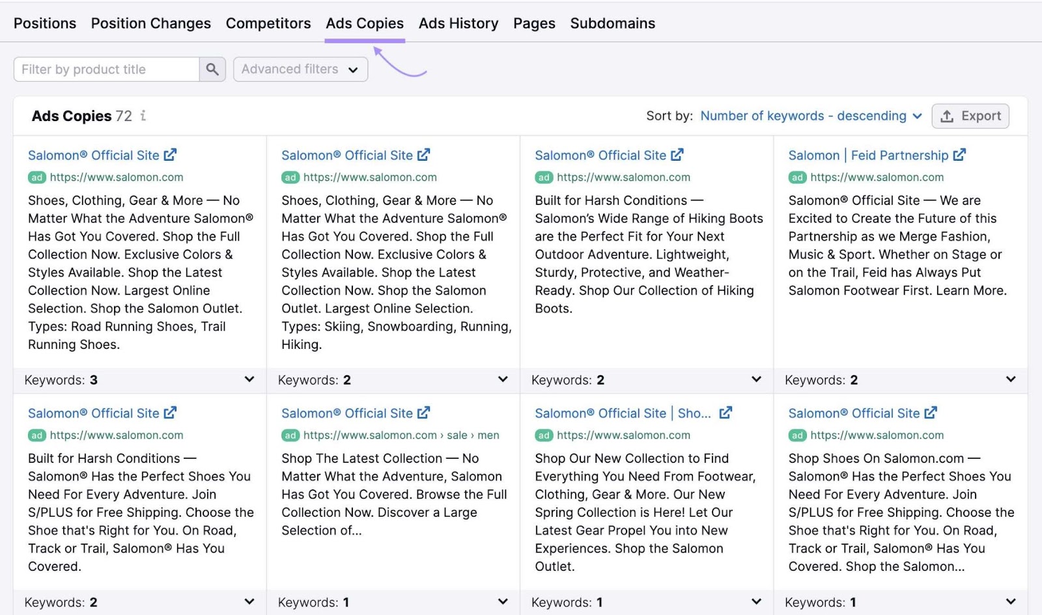1042x615 pixels.
Task: Switch to the Positions tab
Action: pos(44,23)
